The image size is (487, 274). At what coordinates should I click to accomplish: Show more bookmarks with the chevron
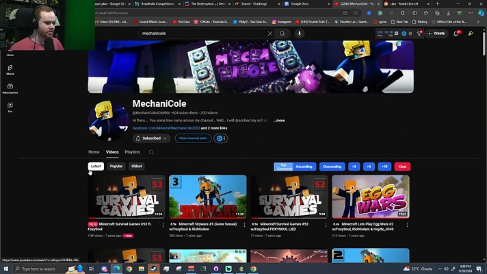[478, 22]
